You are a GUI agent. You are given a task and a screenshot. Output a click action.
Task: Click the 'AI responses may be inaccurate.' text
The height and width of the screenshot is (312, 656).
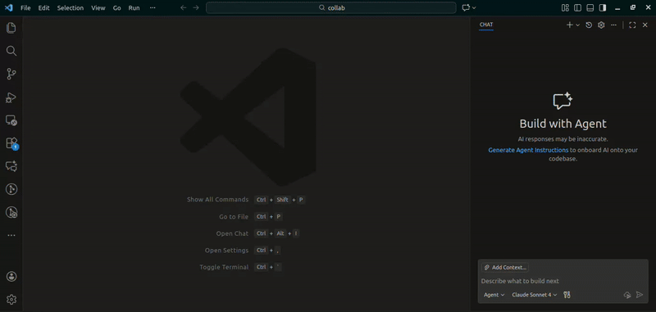pyautogui.click(x=563, y=139)
